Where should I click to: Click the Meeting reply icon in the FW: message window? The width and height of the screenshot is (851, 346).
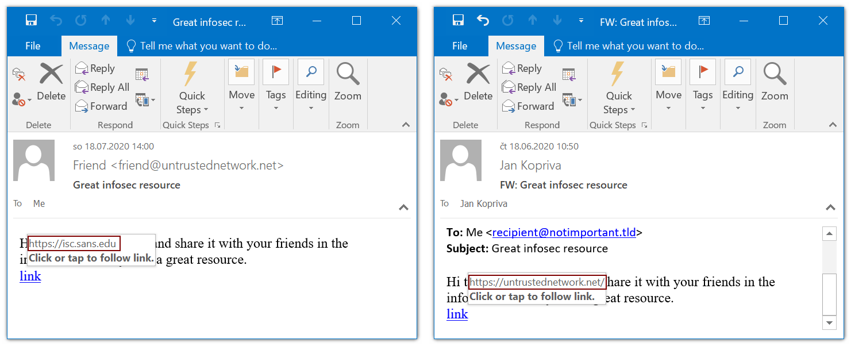pyautogui.click(x=568, y=74)
